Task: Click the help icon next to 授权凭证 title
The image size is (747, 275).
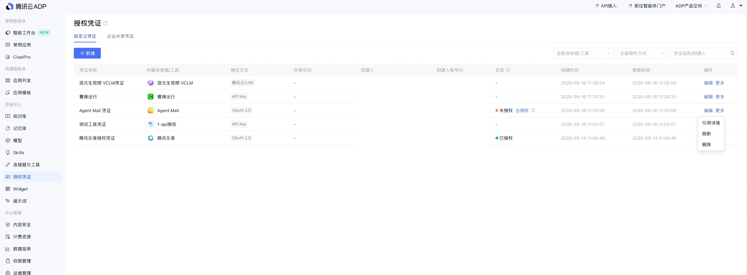Action: (106, 23)
